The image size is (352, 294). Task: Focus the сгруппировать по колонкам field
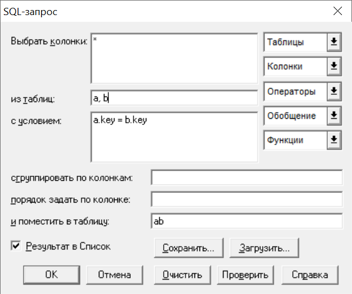pyautogui.click(x=246, y=177)
